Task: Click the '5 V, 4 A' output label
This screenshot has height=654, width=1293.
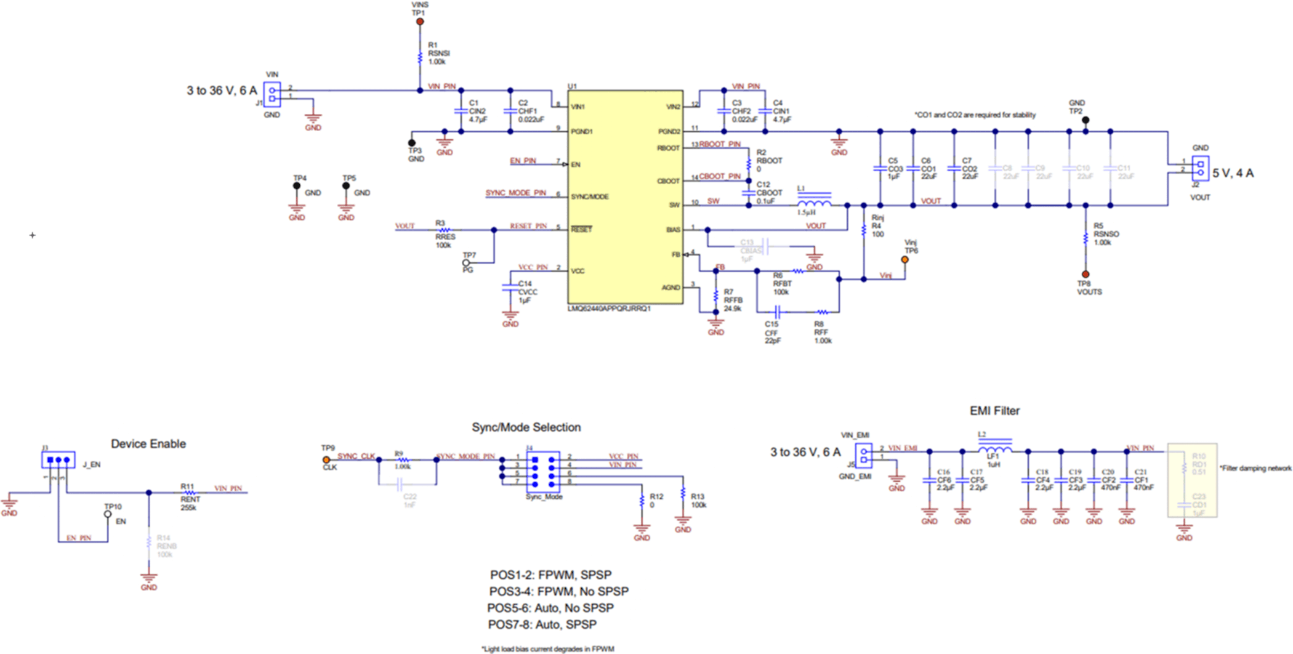Action: [x=1233, y=173]
